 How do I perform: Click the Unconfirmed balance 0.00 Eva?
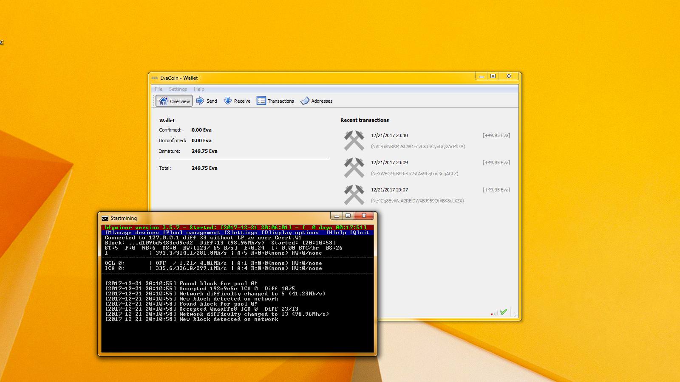201,141
